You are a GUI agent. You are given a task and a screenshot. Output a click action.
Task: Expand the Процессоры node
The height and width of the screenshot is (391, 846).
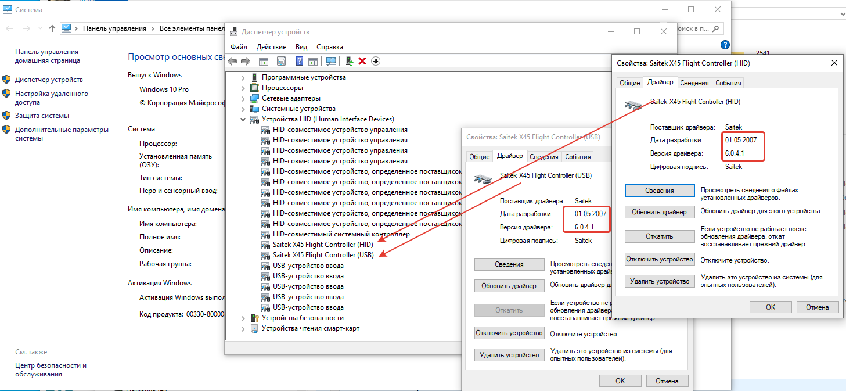(243, 88)
